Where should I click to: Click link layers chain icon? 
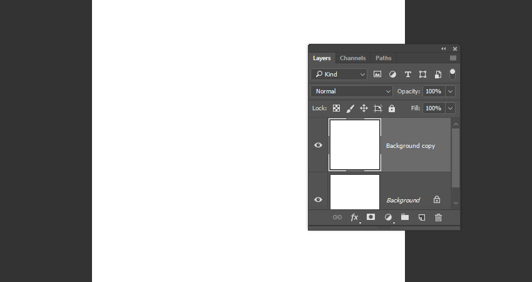(x=337, y=217)
